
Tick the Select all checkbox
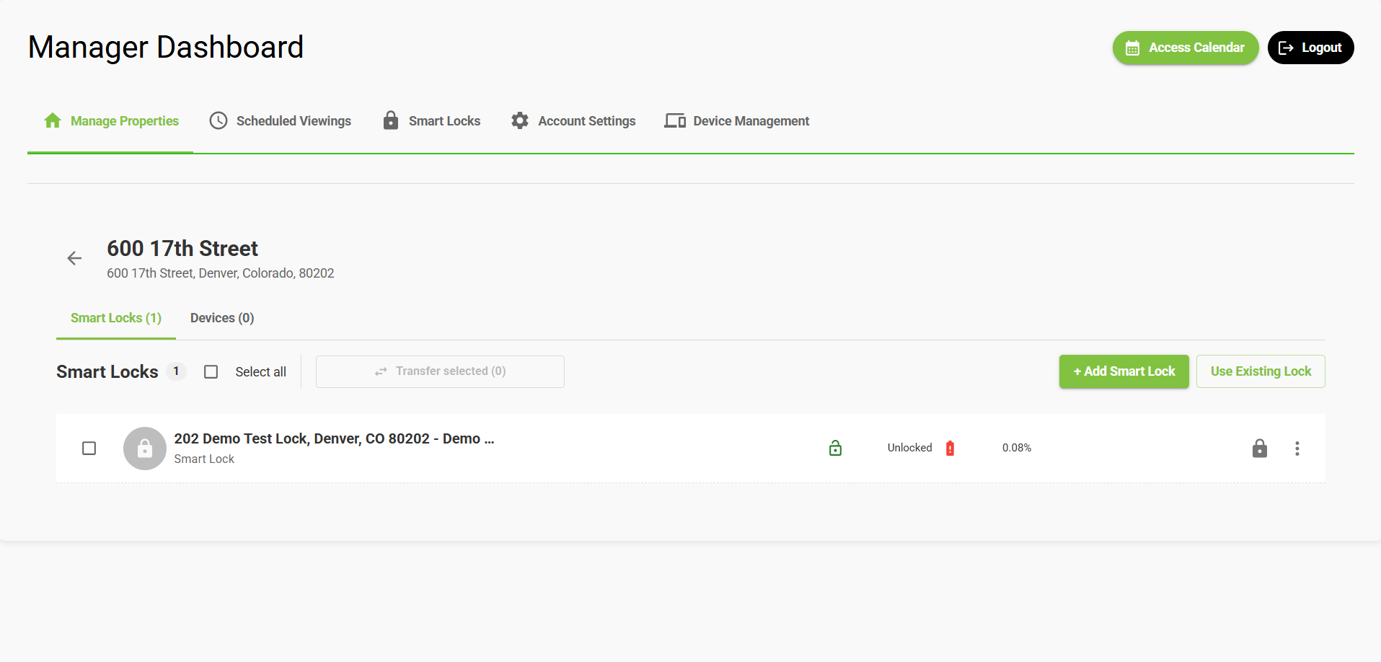click(x=211, y=371)
